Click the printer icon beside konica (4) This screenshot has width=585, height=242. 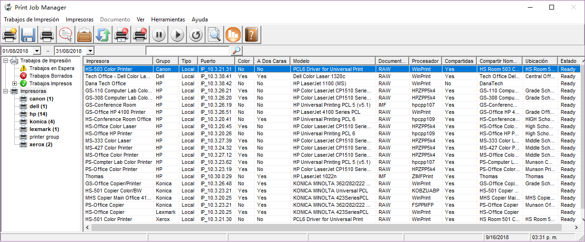pos(23,121)
